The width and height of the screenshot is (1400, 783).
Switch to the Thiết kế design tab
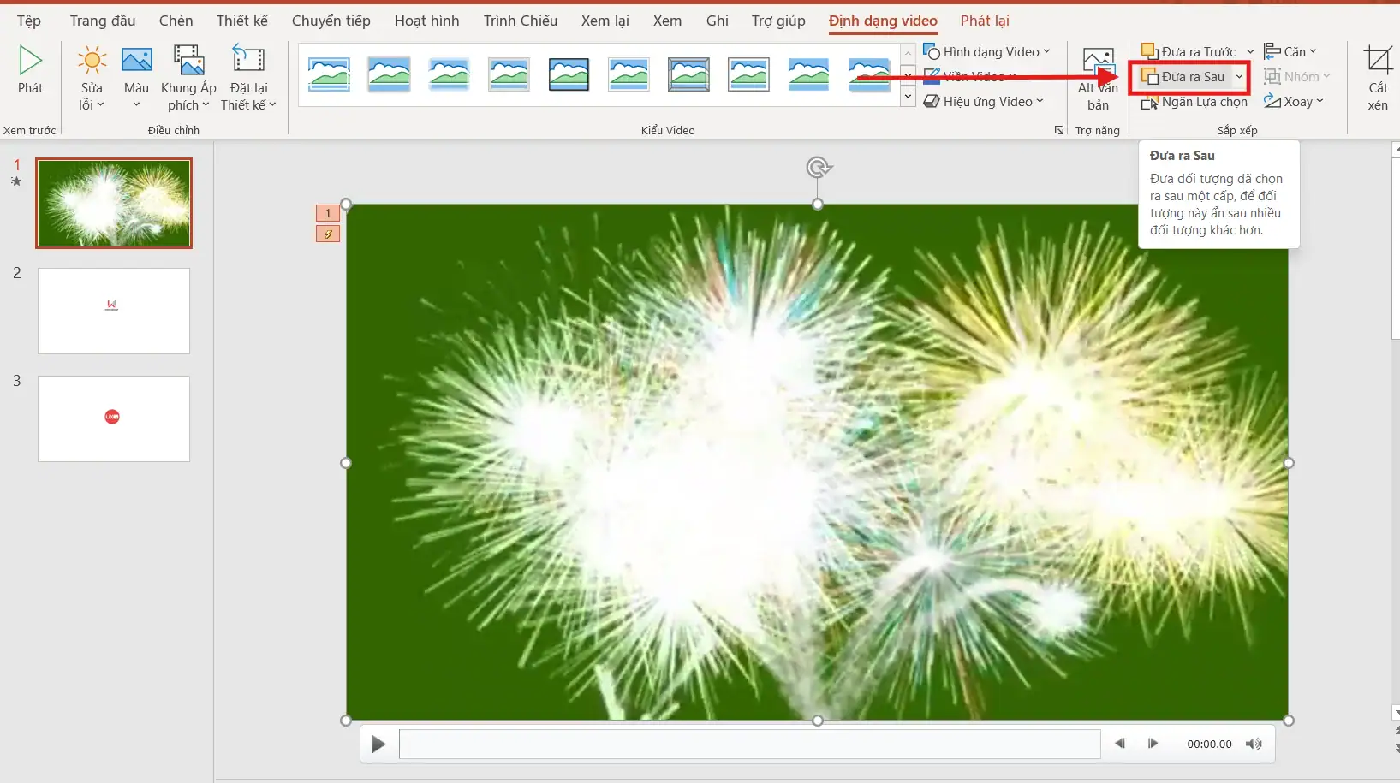[x=242, y=21]
